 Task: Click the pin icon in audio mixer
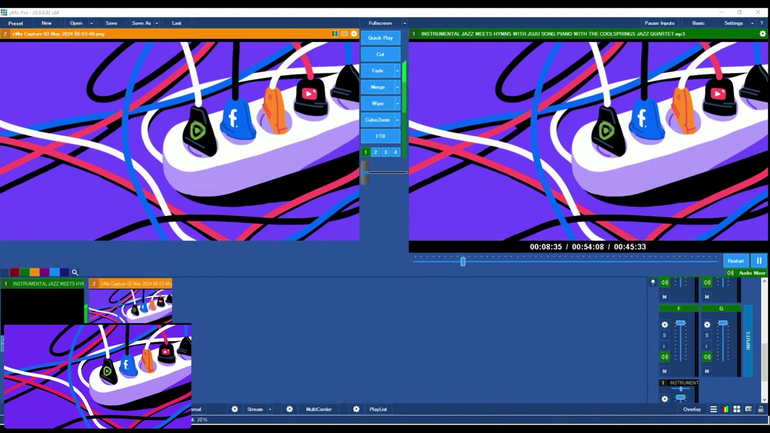[x=653, y=282]
